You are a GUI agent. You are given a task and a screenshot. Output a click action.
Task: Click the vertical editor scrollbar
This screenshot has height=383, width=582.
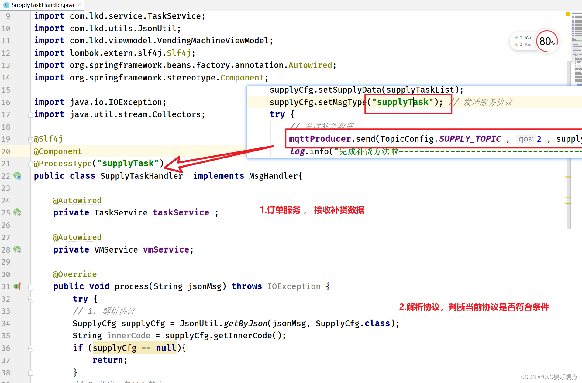(x=569, y=145)
